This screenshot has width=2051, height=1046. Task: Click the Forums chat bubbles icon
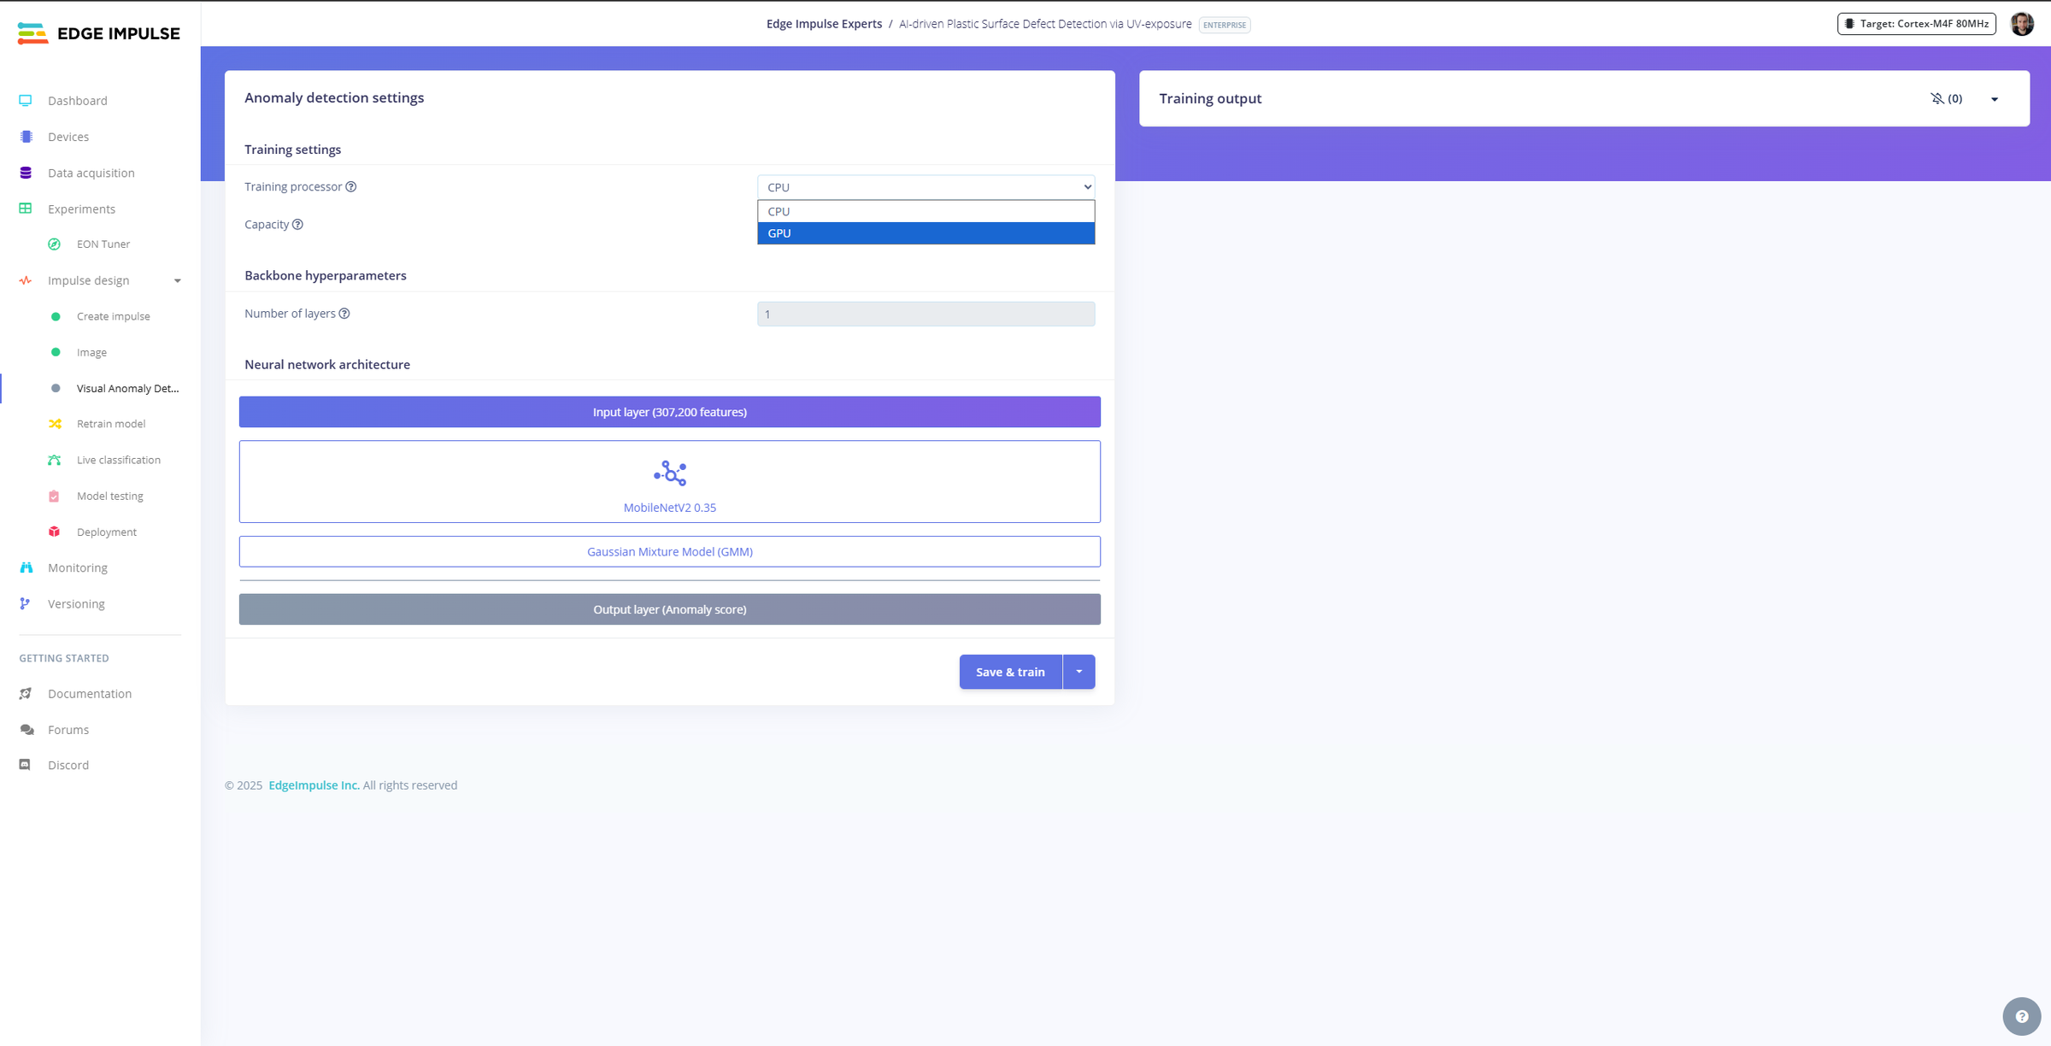click(x=26, y=730)
